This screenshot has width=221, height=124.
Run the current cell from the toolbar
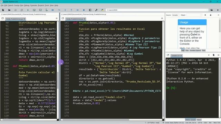click(34, 10)
